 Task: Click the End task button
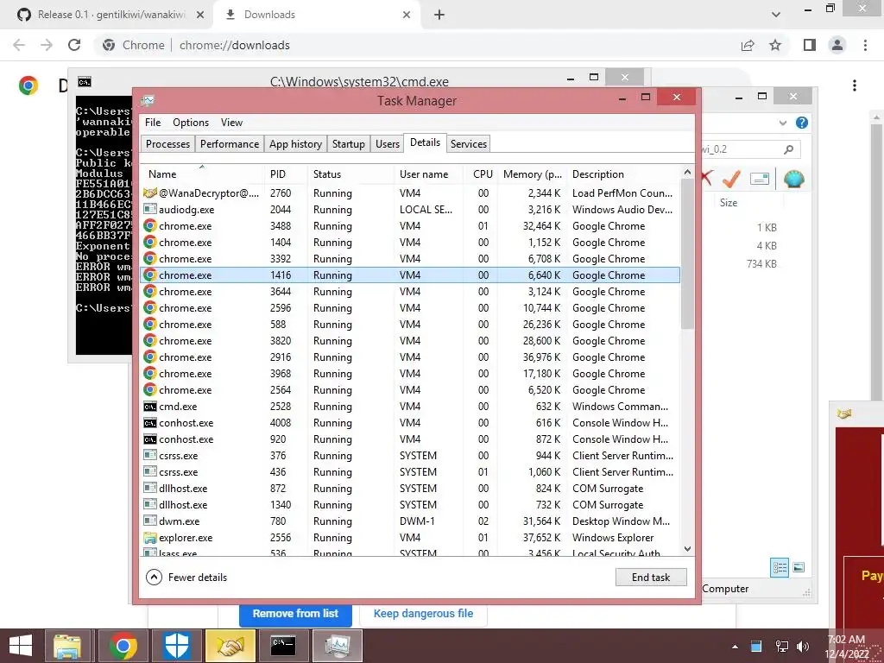[x=651, y=577]
